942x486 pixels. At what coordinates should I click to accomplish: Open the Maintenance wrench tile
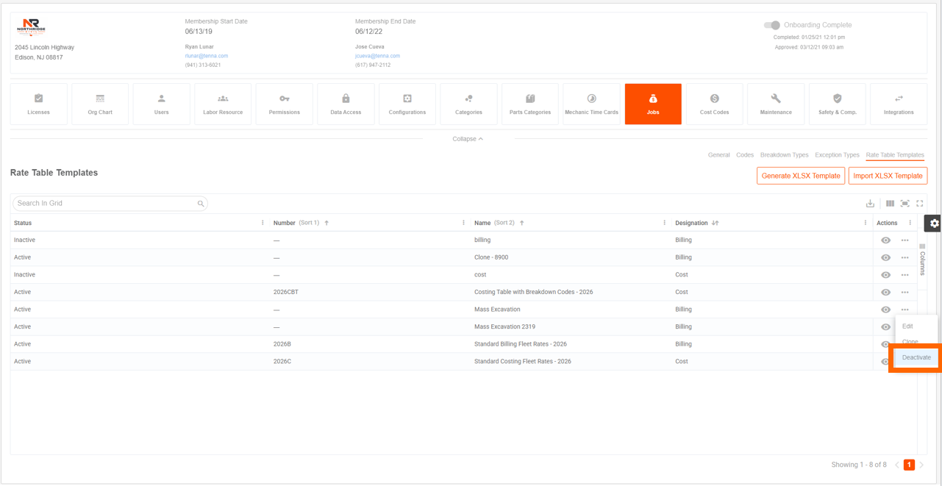(x=776, y=104)
